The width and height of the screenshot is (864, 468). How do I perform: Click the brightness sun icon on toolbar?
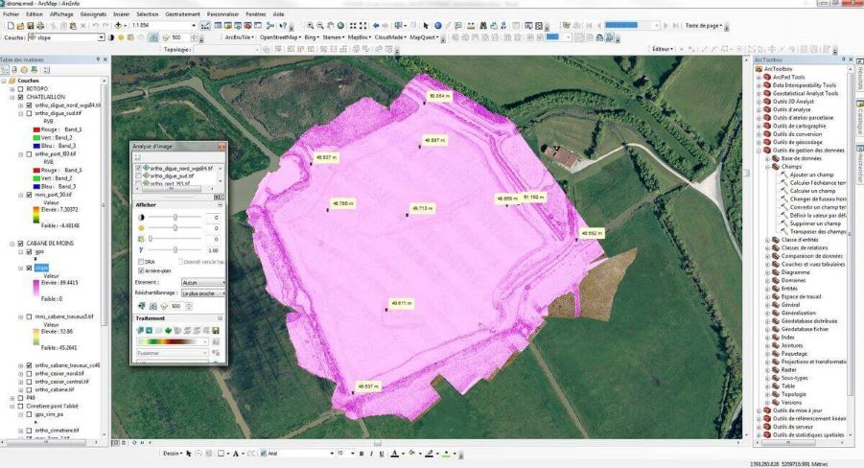121,37
